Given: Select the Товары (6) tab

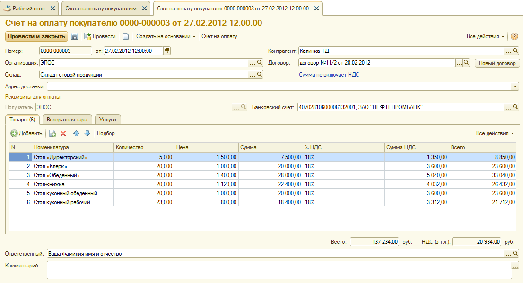Looking at the screenshot, I should (22, 120).
